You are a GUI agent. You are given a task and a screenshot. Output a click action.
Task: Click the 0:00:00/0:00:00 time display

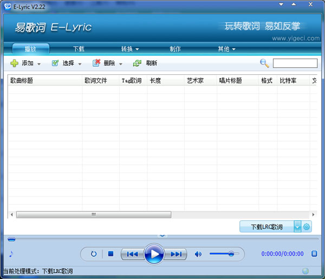tap(282, 253)
